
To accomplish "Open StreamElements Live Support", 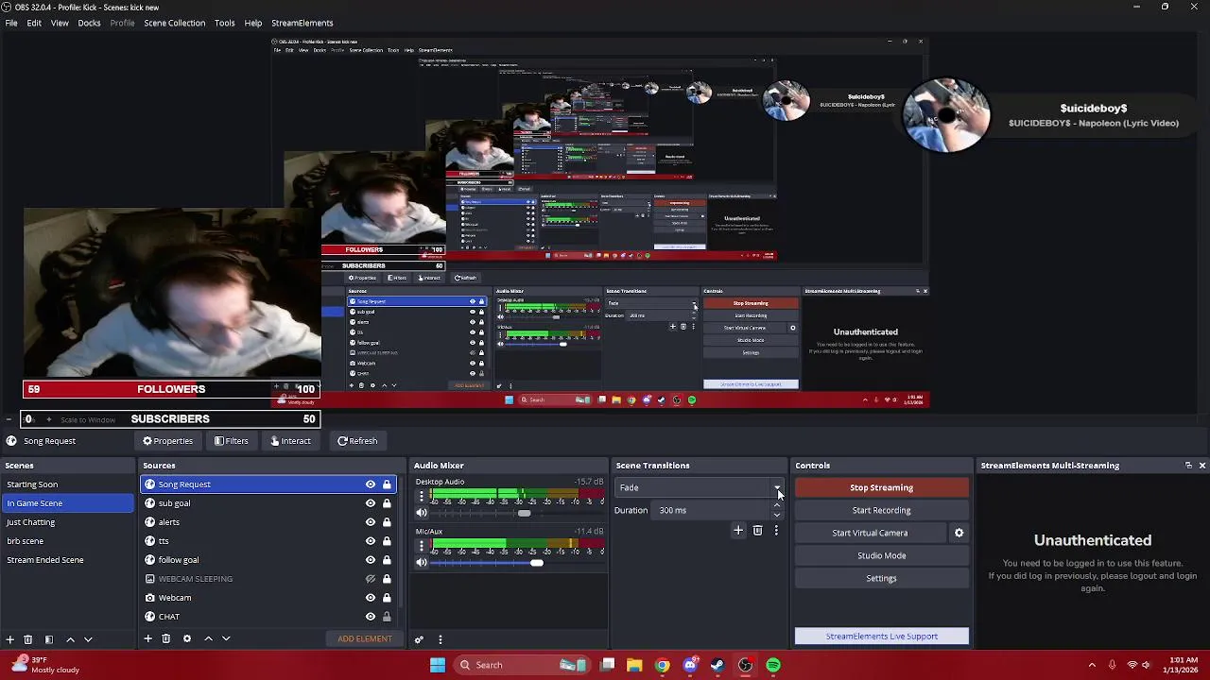I will [x=881, y=637].
